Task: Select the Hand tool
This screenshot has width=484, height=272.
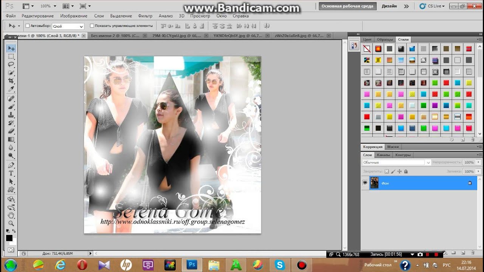Action: pyautogui.click(x=11, y=215)
